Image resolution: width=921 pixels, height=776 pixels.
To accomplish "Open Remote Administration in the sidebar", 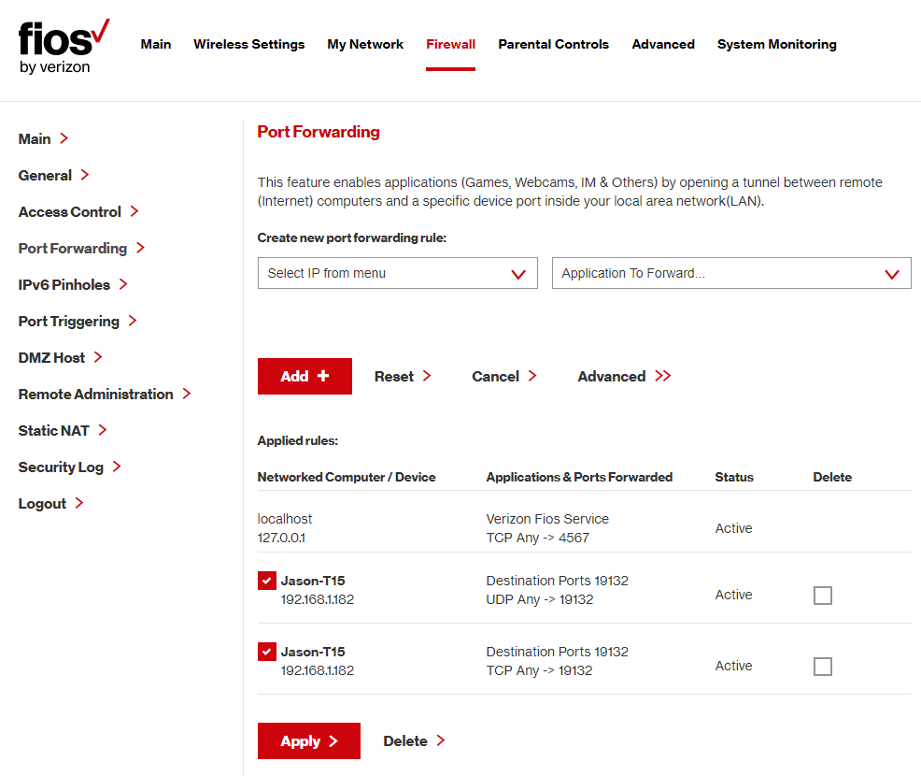I will 95,394.
